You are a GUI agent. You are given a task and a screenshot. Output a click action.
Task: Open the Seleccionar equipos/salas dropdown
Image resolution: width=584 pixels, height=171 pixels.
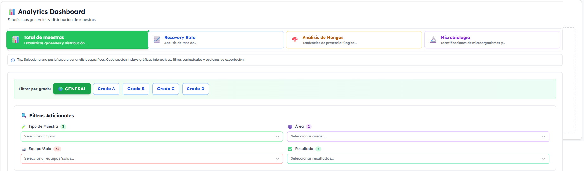pos(151,159)
